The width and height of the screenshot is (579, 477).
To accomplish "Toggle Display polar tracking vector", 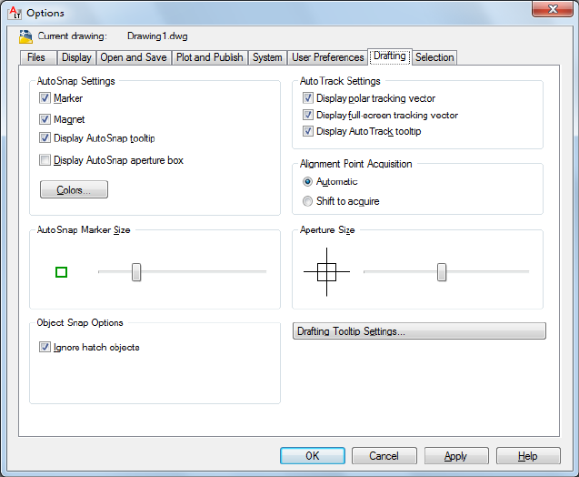I will tap(309, 98).
